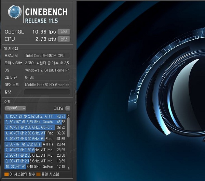The width and height of the screenshot is (205, 181).
Task: Select ranking row 9. 2C/4T @ 2.13 GHz
Action: [x=35, y=161]
